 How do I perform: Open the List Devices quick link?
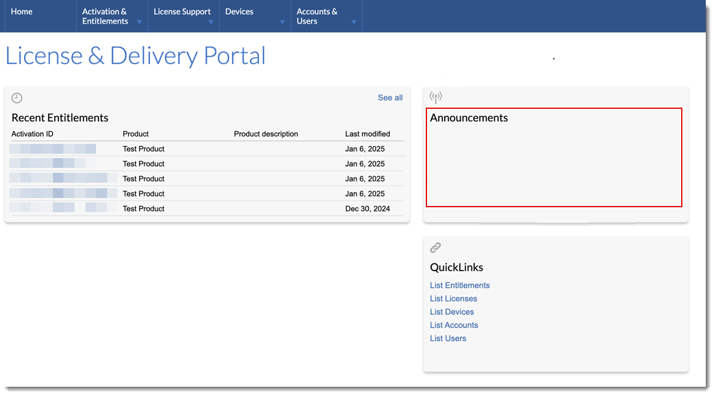coord(452,312)
